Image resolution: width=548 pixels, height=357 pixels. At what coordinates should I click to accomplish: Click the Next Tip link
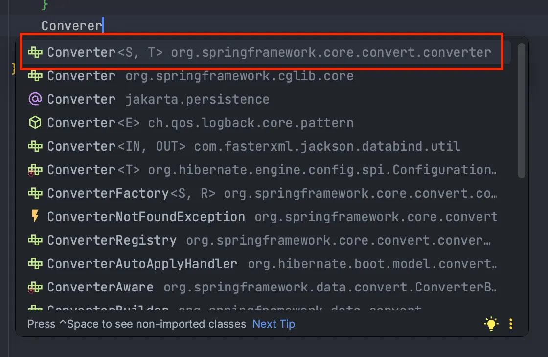coord(274,324)
